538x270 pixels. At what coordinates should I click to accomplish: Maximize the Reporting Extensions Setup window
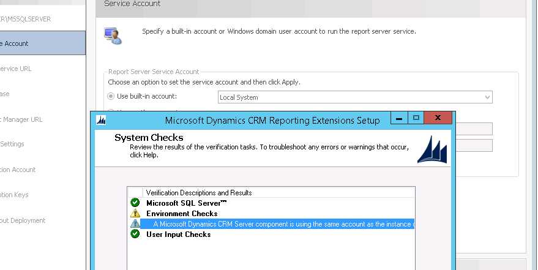point(416,118)
